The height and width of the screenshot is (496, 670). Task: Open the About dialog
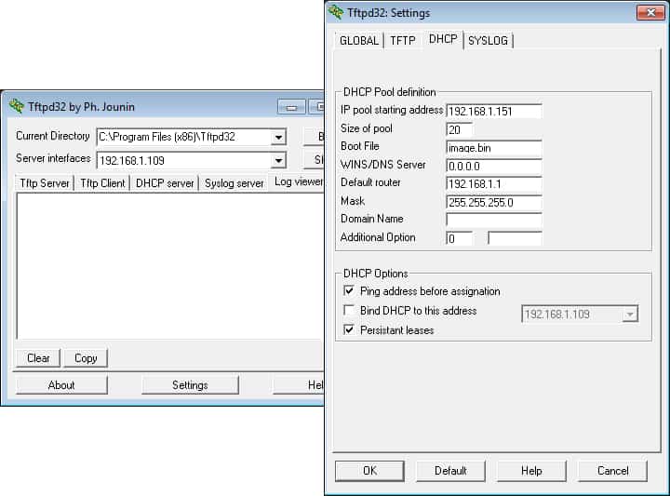(61, 385)
